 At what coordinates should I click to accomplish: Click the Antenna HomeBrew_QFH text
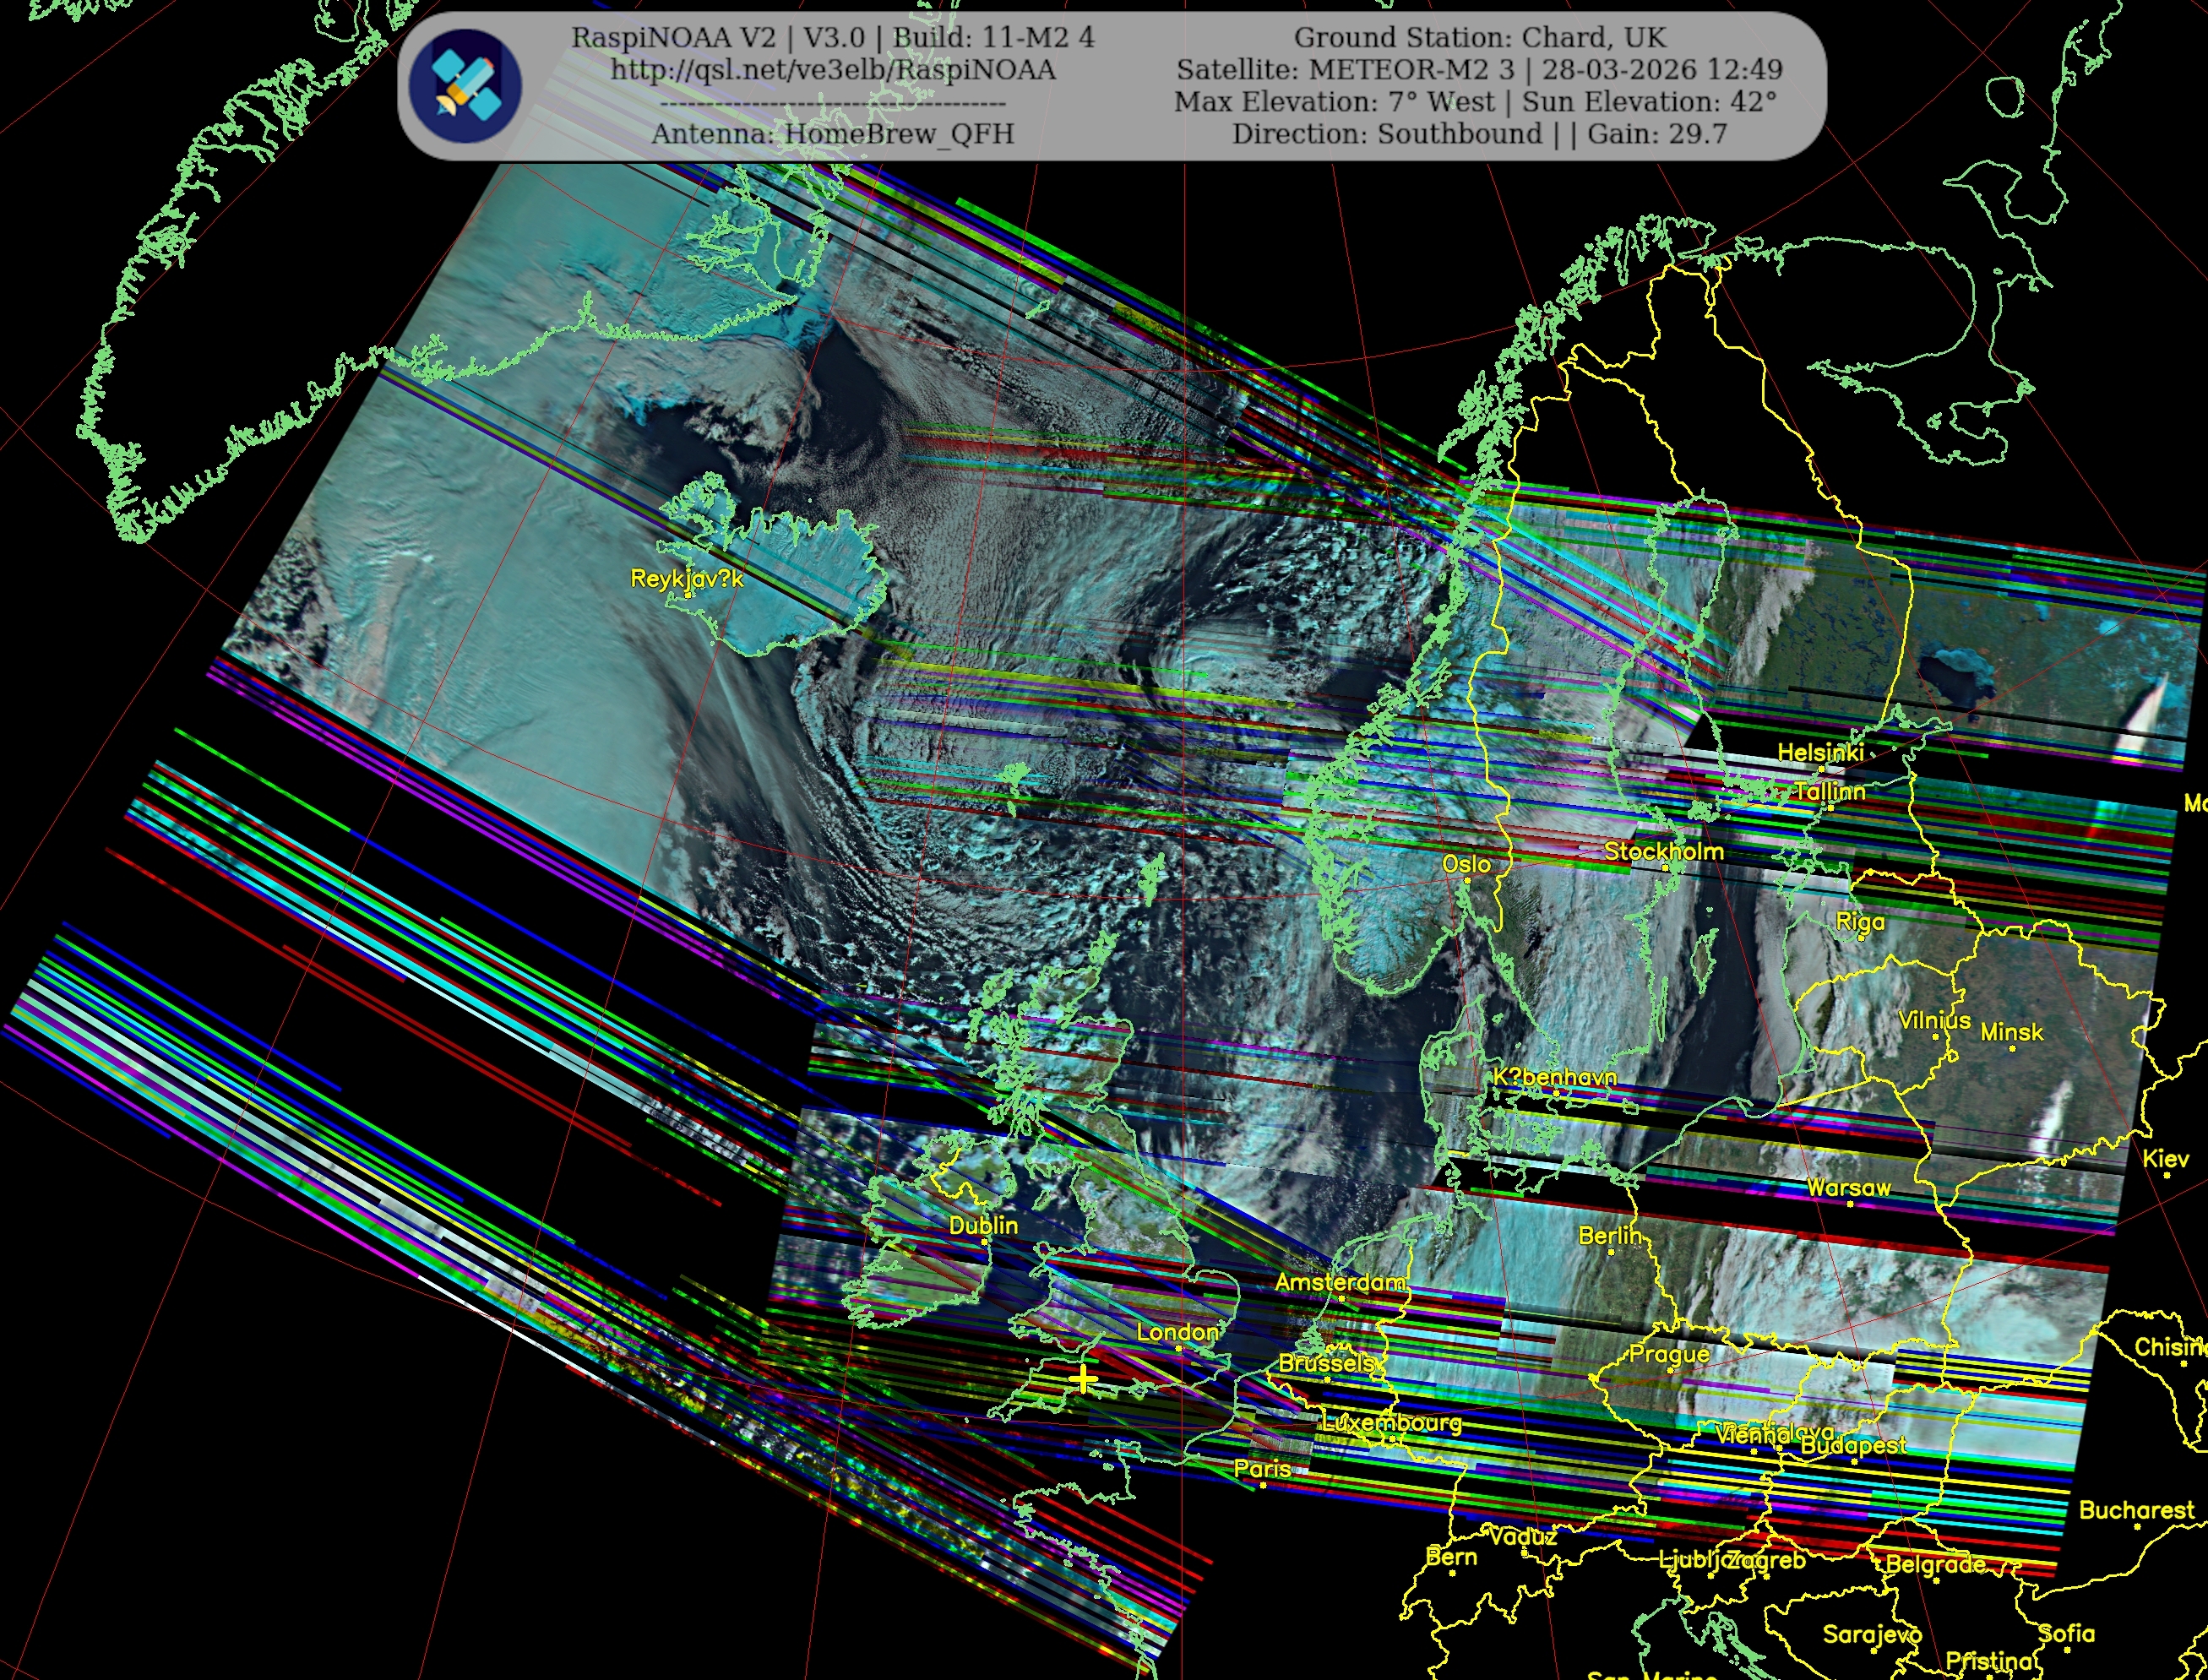coord(832,134)
